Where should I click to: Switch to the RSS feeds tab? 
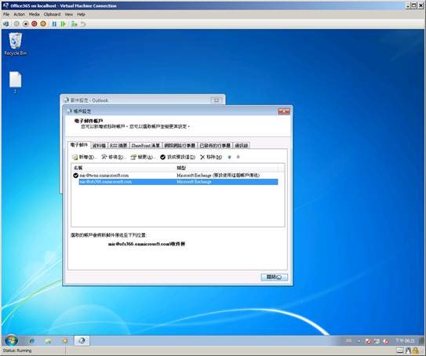118,146
